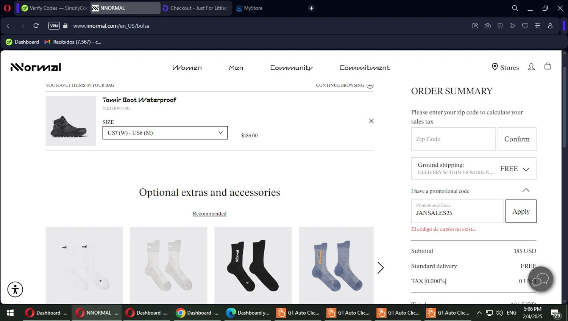Open Windows Start menu
This screenshot has height=321, width=568.
point(10,313)
